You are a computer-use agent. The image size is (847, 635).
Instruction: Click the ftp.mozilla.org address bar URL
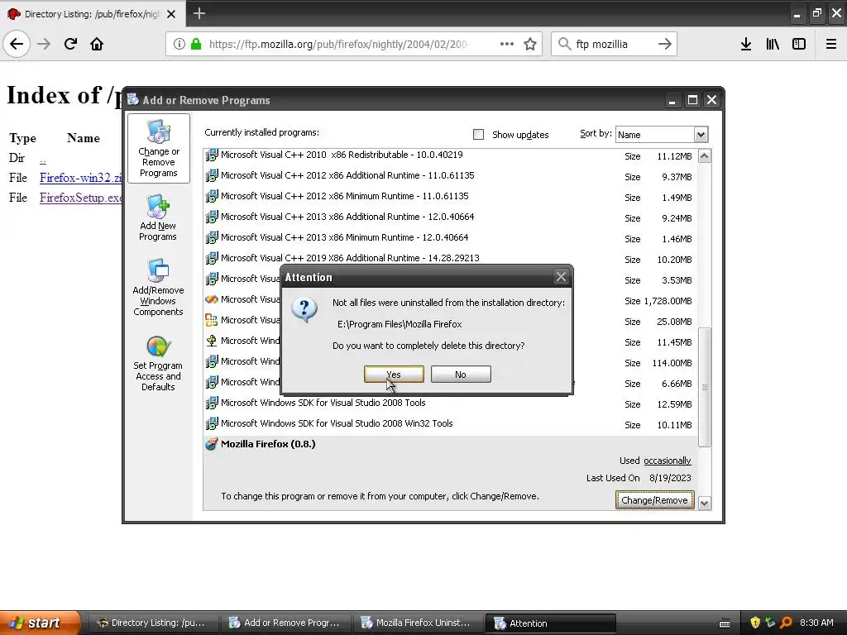click(338, 44)
